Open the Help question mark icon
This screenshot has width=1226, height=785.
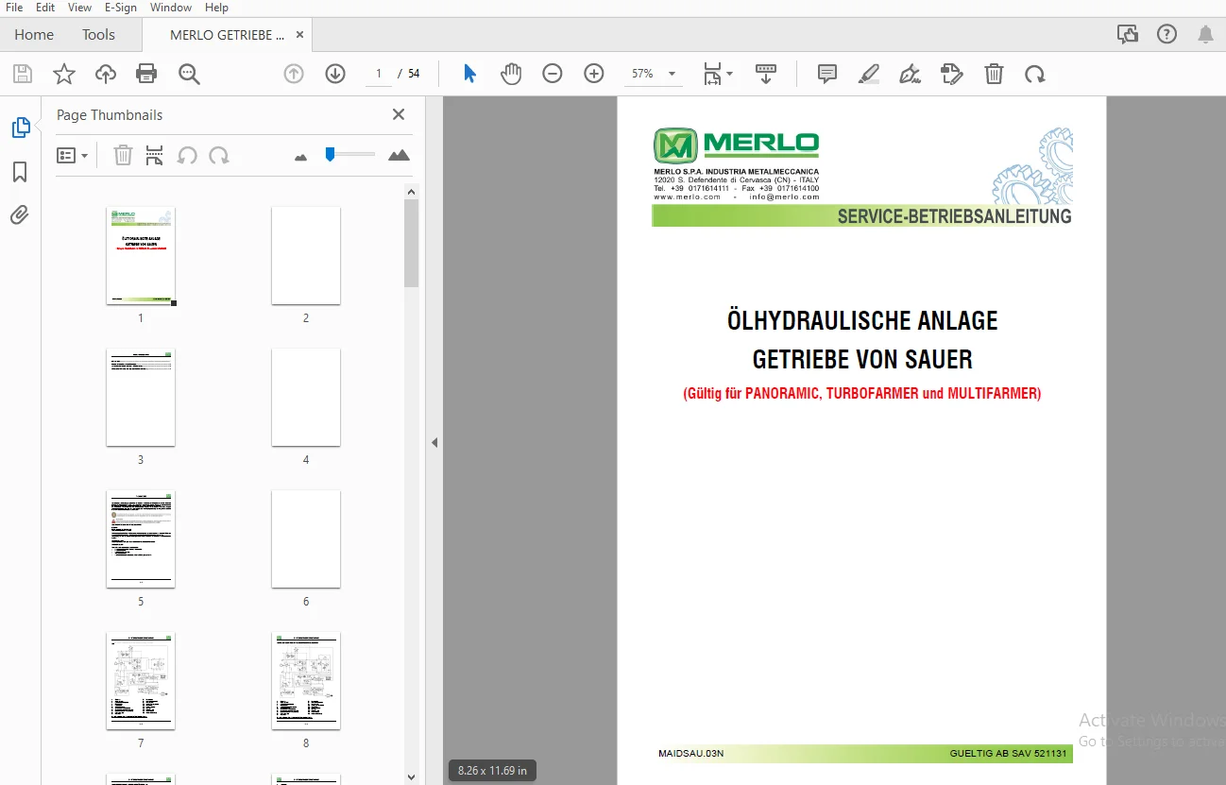[x=1166, y=35]
